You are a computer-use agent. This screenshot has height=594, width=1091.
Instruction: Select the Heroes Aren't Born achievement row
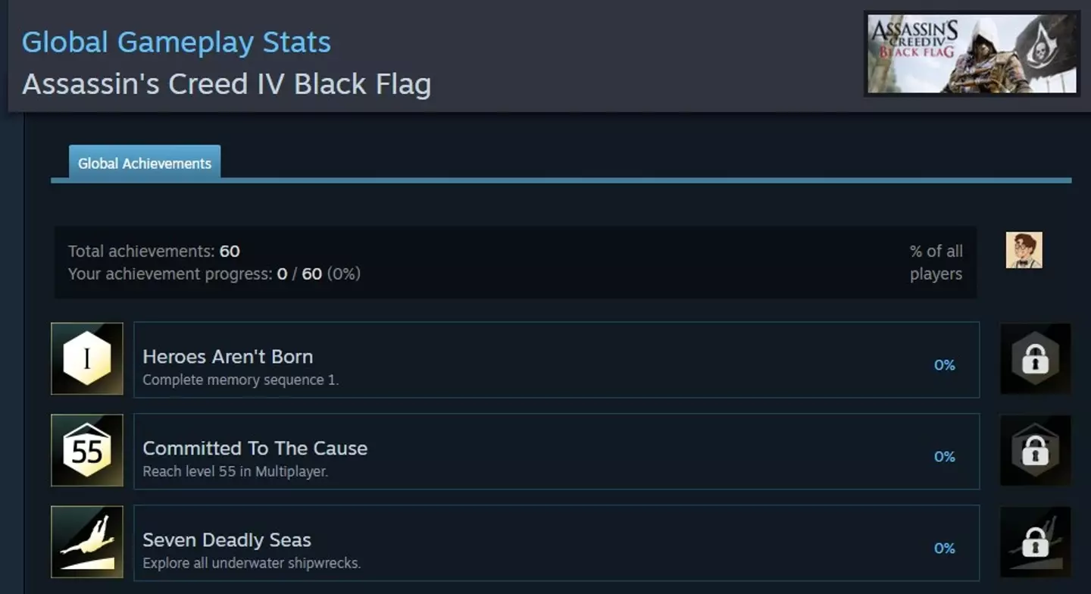tap(557, 359)
